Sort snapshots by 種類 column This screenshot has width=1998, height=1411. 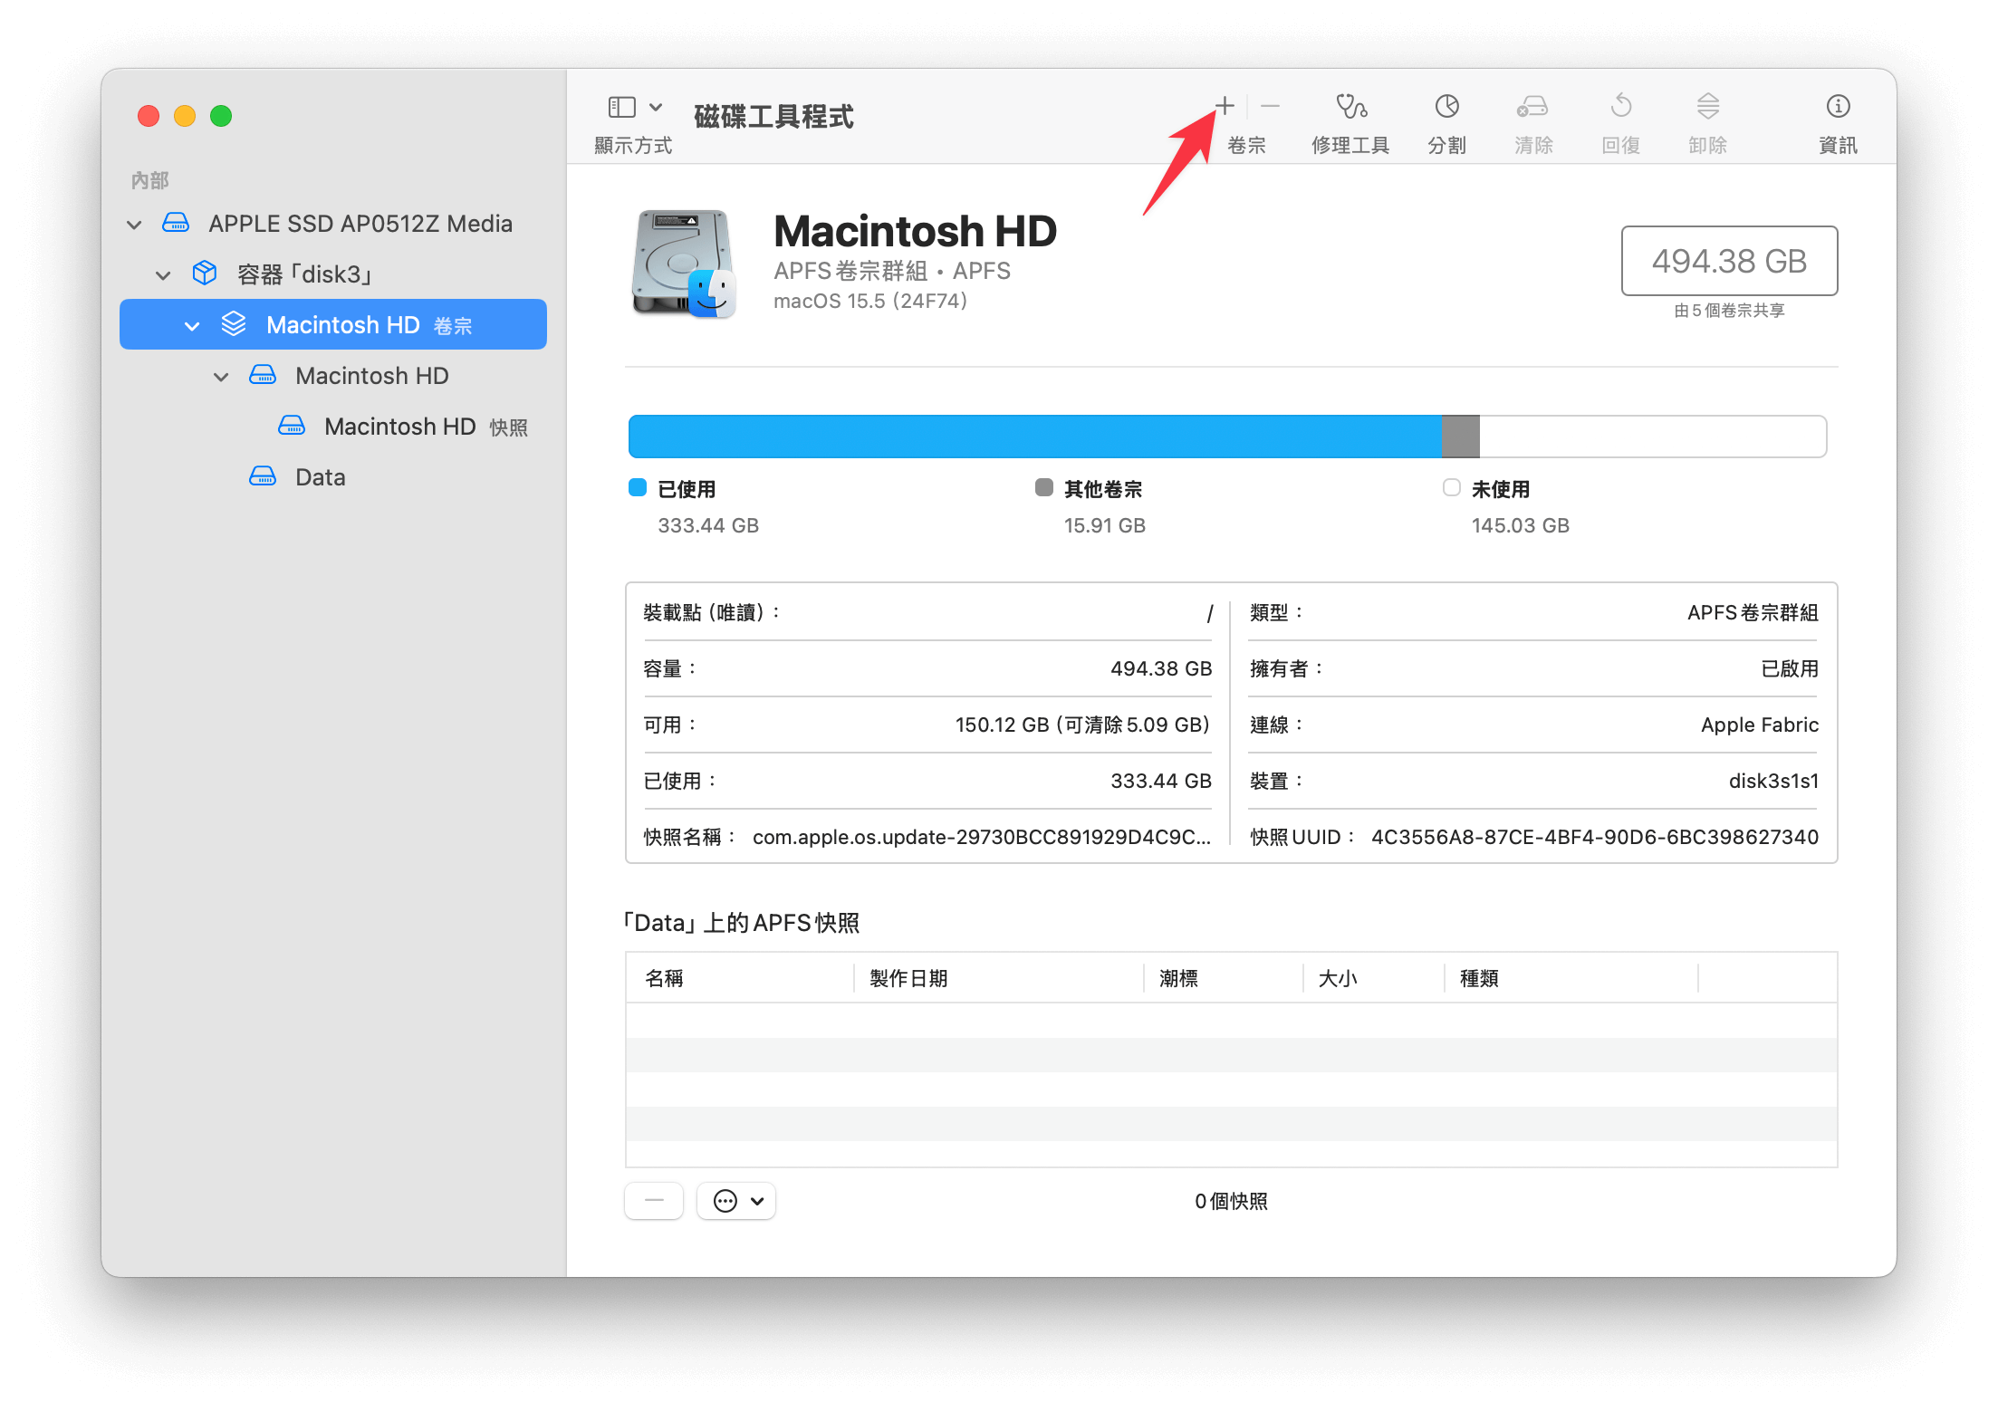(x=1571, y=978)
